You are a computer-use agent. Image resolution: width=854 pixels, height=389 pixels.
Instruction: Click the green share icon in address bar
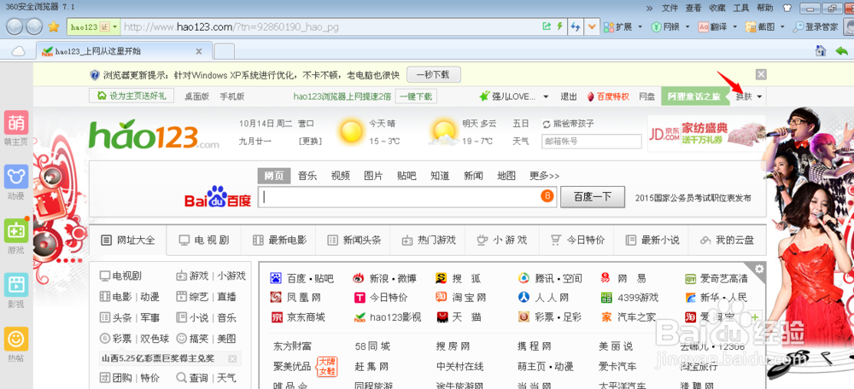(x=547, y=26)
